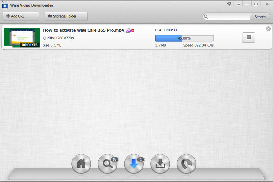Maximize the Wise Video Downloader window
Image resolution: width=273 pixels, height=182 pixels.
click(x=256, y=4)
